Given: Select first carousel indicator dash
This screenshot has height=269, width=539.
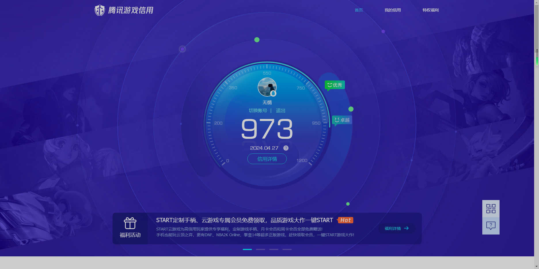Looking at the screenshot, I should (247, 249).
